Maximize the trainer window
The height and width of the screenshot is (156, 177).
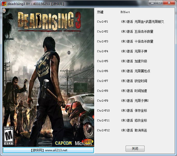coord(159,3)
